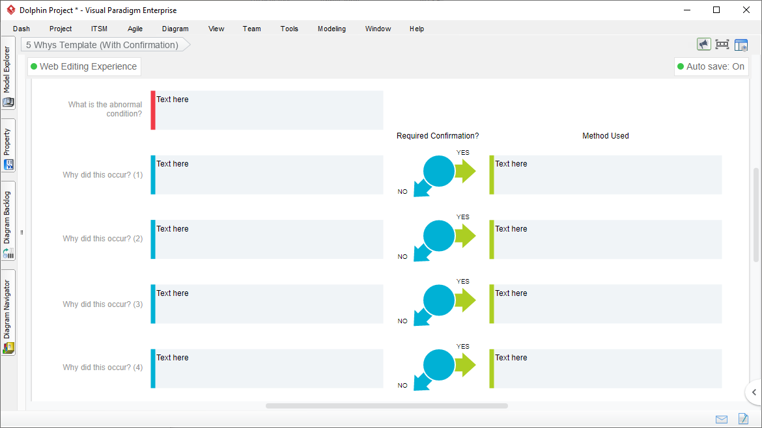Screen dimensions: 762x428
Task: Click the Why did this occur? (2) text box
Action: coord(267,239)
